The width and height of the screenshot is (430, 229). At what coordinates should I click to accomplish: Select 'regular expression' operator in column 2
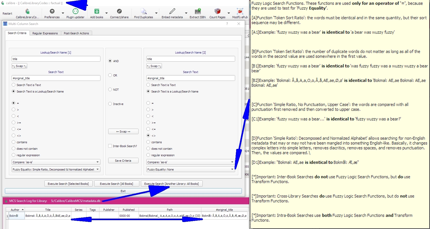[x=148, y=155]
